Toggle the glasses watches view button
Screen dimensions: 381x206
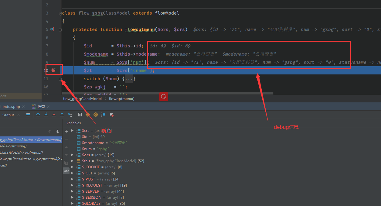(x=66, y=171)
